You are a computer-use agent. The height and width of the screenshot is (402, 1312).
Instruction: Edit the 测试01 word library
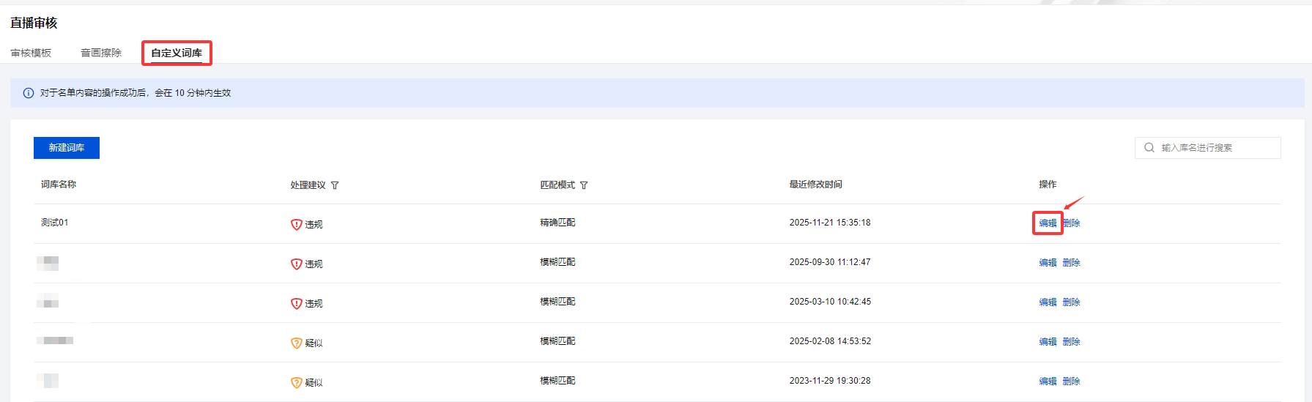[x=1048, y=223]
